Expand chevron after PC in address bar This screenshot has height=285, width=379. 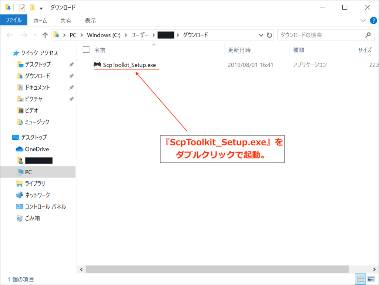click(x=82, y=35)
